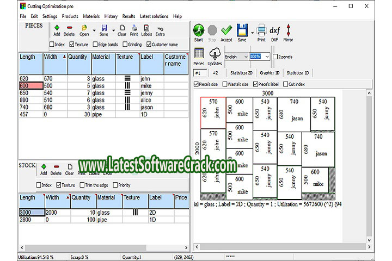
Task: Accept the current solution
Action: [226, 33]
